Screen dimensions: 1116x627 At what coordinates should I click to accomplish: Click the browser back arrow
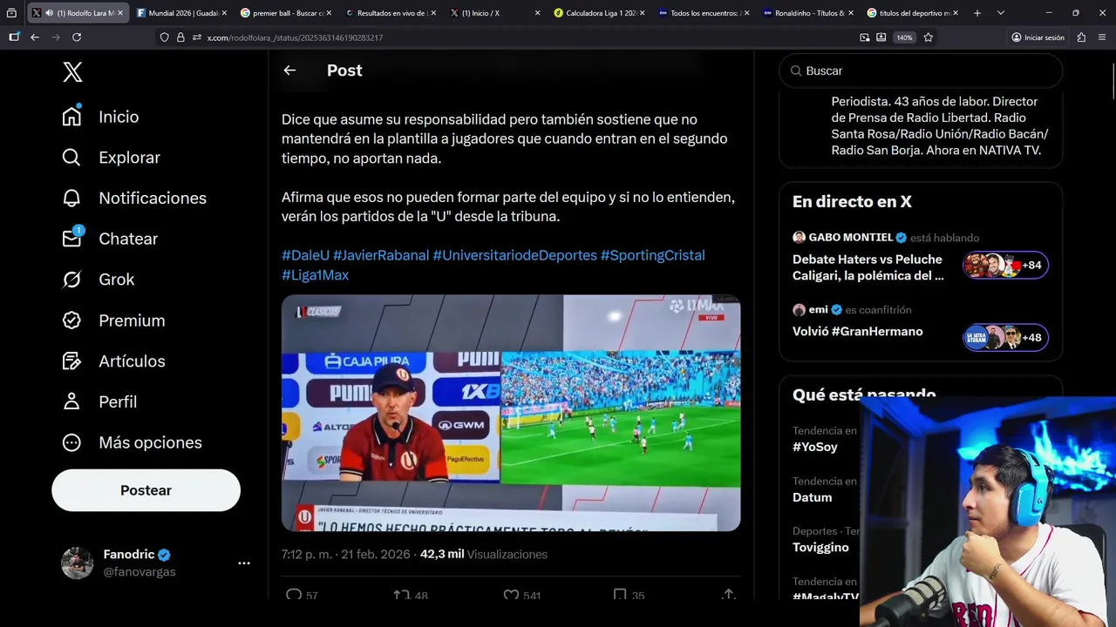click(x=34, y=37)
